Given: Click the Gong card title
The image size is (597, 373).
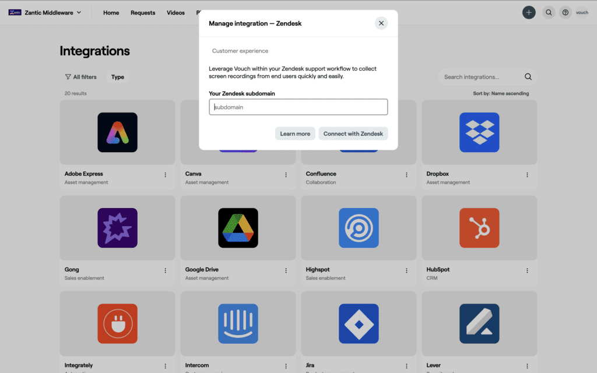Looking at the screenshot, I should click(x=72, y=269).
